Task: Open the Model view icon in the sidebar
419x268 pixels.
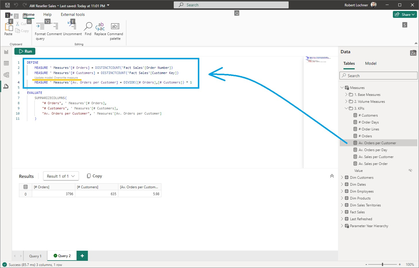Action: (x=6, y=75)
